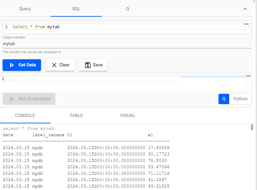Click the floppy disk Save icon
Viewport: 257px width, 190px height.
click(88, 65)
